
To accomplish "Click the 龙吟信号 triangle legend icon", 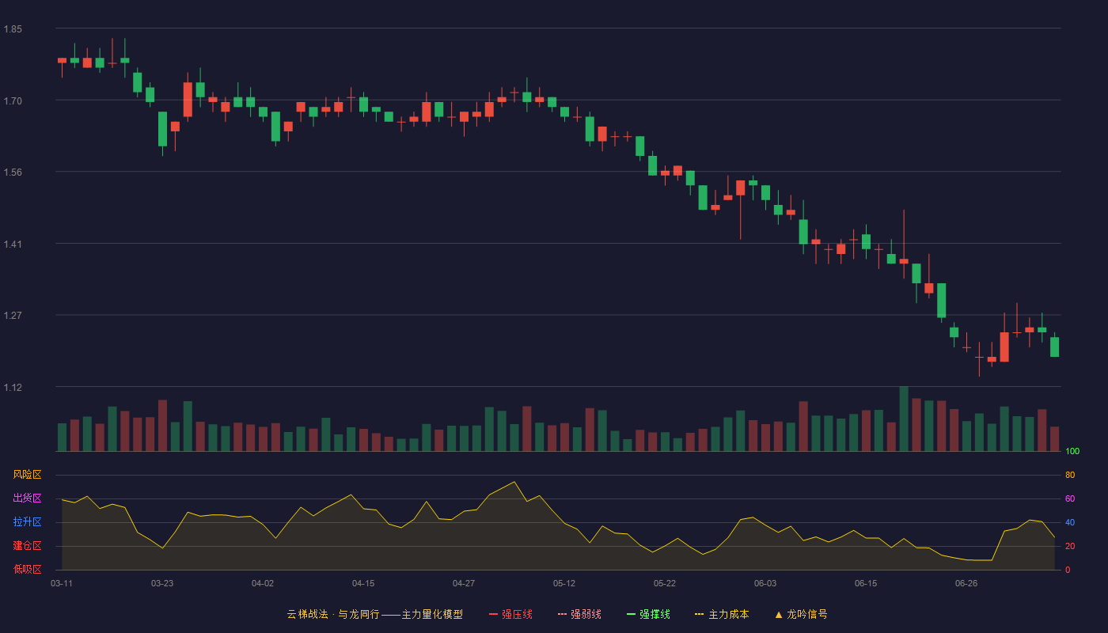I will click(x=779, y=614).
